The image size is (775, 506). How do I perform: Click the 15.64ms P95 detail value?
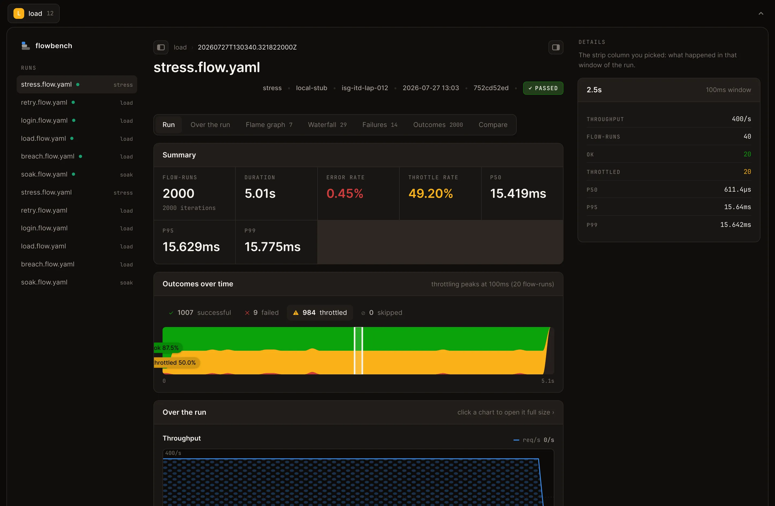pyautogui.click(x=738, y=207)
